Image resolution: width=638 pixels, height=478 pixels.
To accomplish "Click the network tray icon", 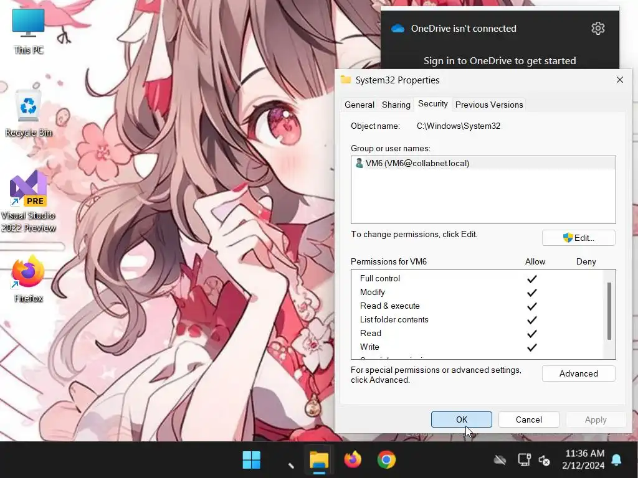I will tap(524, 460).
